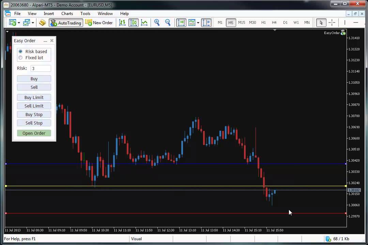Switch to Line Chart display
Viewport: 368px width, 245px height.
144,23
